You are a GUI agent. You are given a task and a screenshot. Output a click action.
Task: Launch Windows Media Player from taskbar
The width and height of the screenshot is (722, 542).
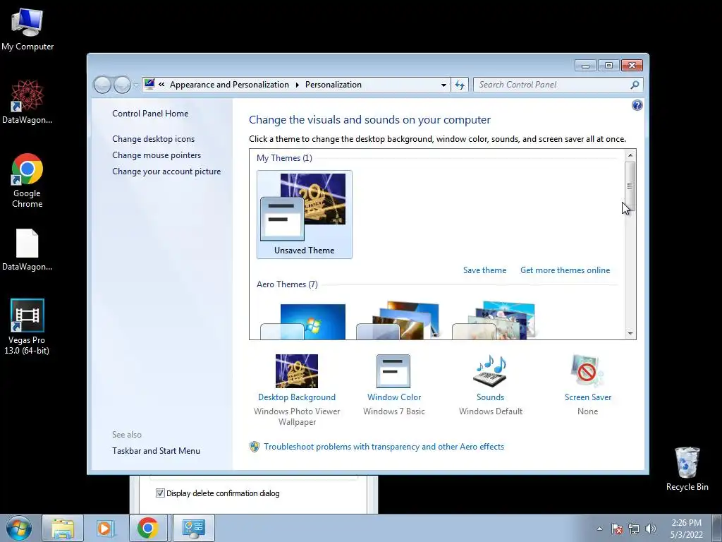click(105, 528)
